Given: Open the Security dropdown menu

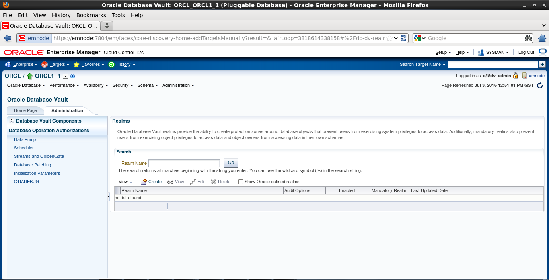Looking at the screenshot, I should point(122,85).
